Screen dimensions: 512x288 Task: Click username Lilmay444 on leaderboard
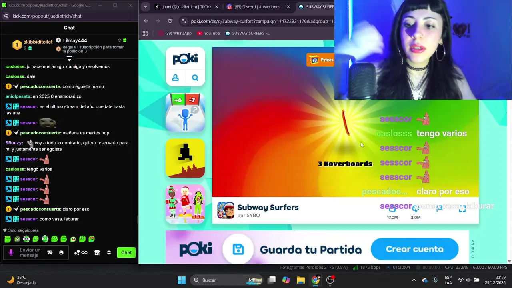click(x=75, y=40)
